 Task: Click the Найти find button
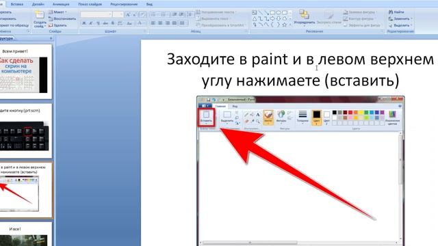396,12
